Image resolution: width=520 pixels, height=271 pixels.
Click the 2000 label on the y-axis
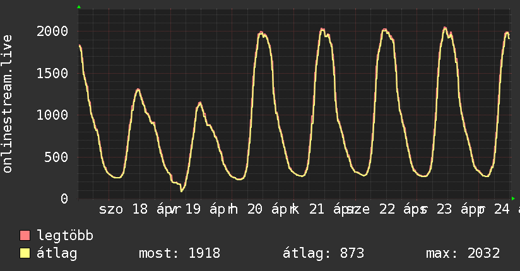(x=53, y=31)
